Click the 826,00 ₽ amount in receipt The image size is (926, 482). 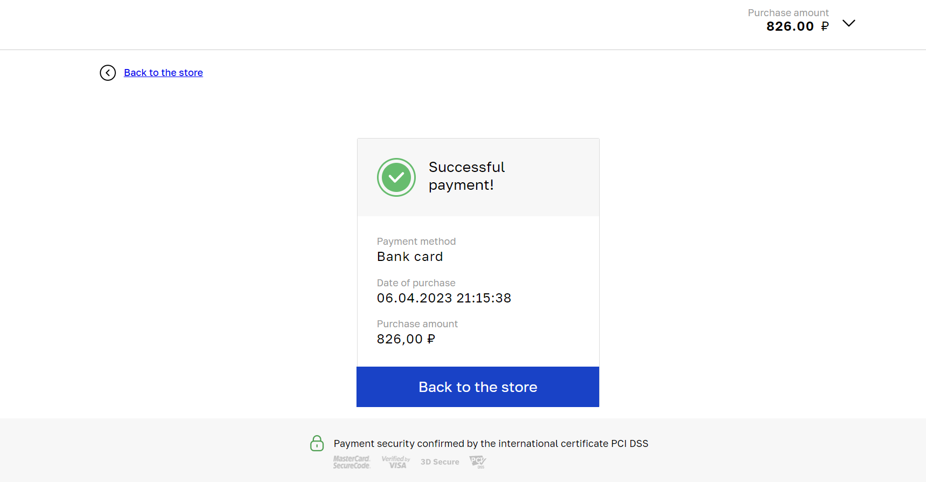[406, 339]
